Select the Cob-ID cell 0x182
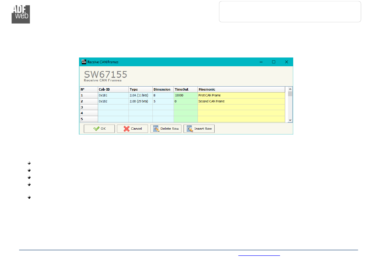The height and width of the screenshot is (263, 379). (113, 101)
